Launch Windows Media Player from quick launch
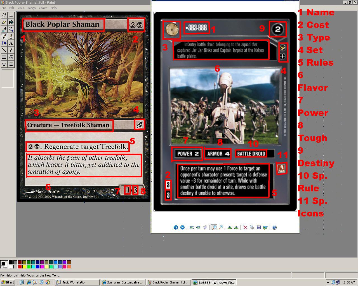Image resolution: width=358 pixels, height=286 pixels. click(48, 282)
